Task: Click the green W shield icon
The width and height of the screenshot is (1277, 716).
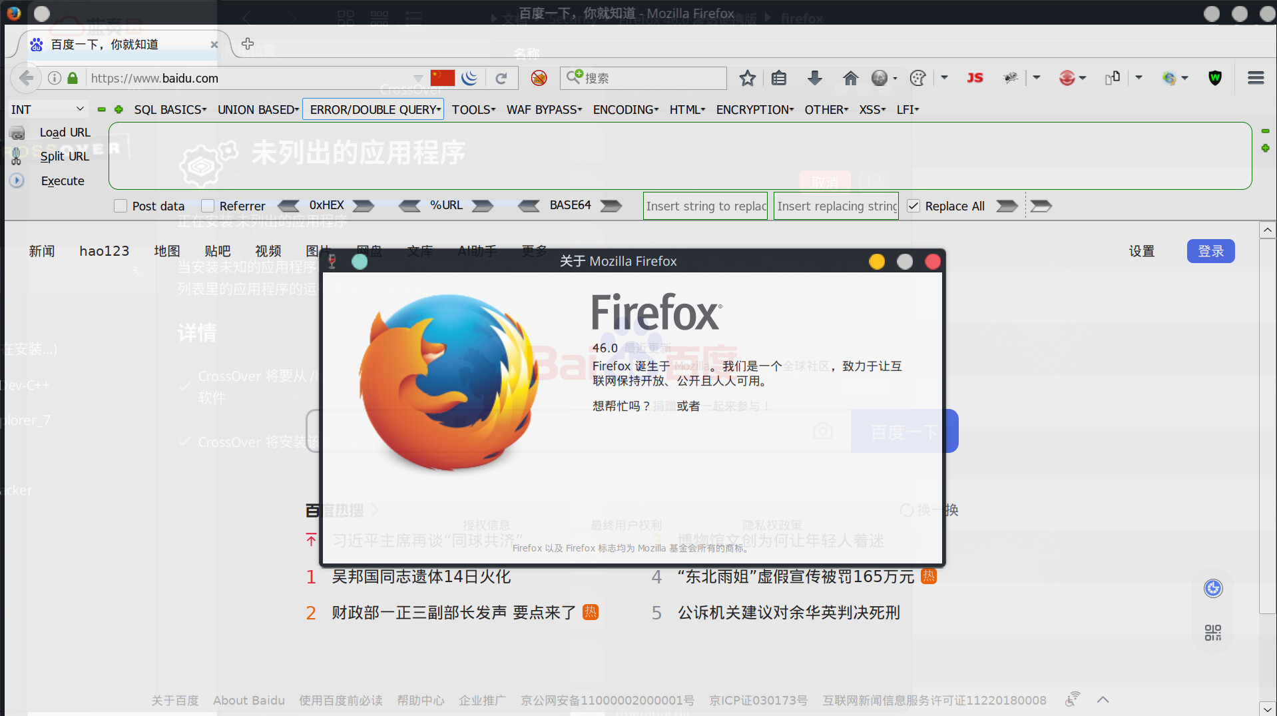Action: [x=1215, y=78]
